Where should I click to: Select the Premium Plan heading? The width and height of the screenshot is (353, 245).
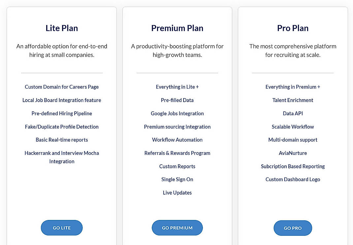(x=177, y=28)
